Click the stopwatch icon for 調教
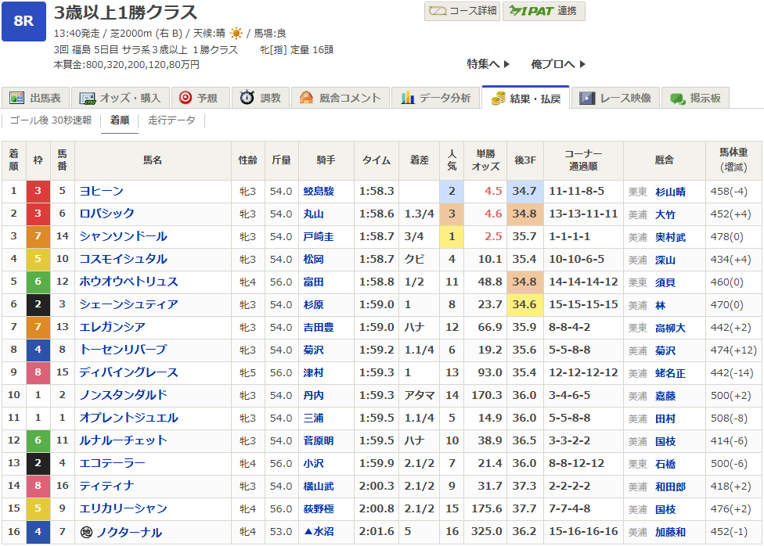 point(247,98)
